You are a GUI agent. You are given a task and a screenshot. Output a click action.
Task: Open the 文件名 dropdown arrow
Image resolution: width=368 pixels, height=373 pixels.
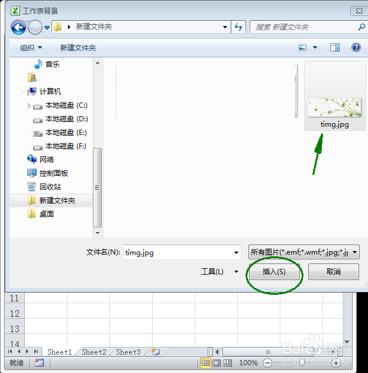tap(236, 252)
